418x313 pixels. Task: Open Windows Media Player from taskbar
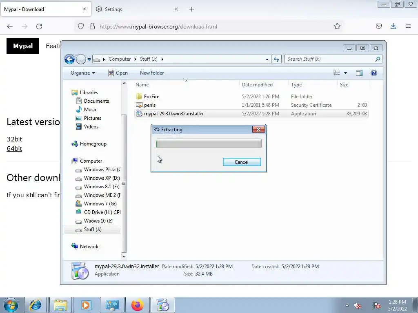[86, 305]
